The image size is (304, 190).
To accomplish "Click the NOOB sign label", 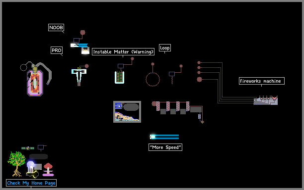I will [56, 27].
